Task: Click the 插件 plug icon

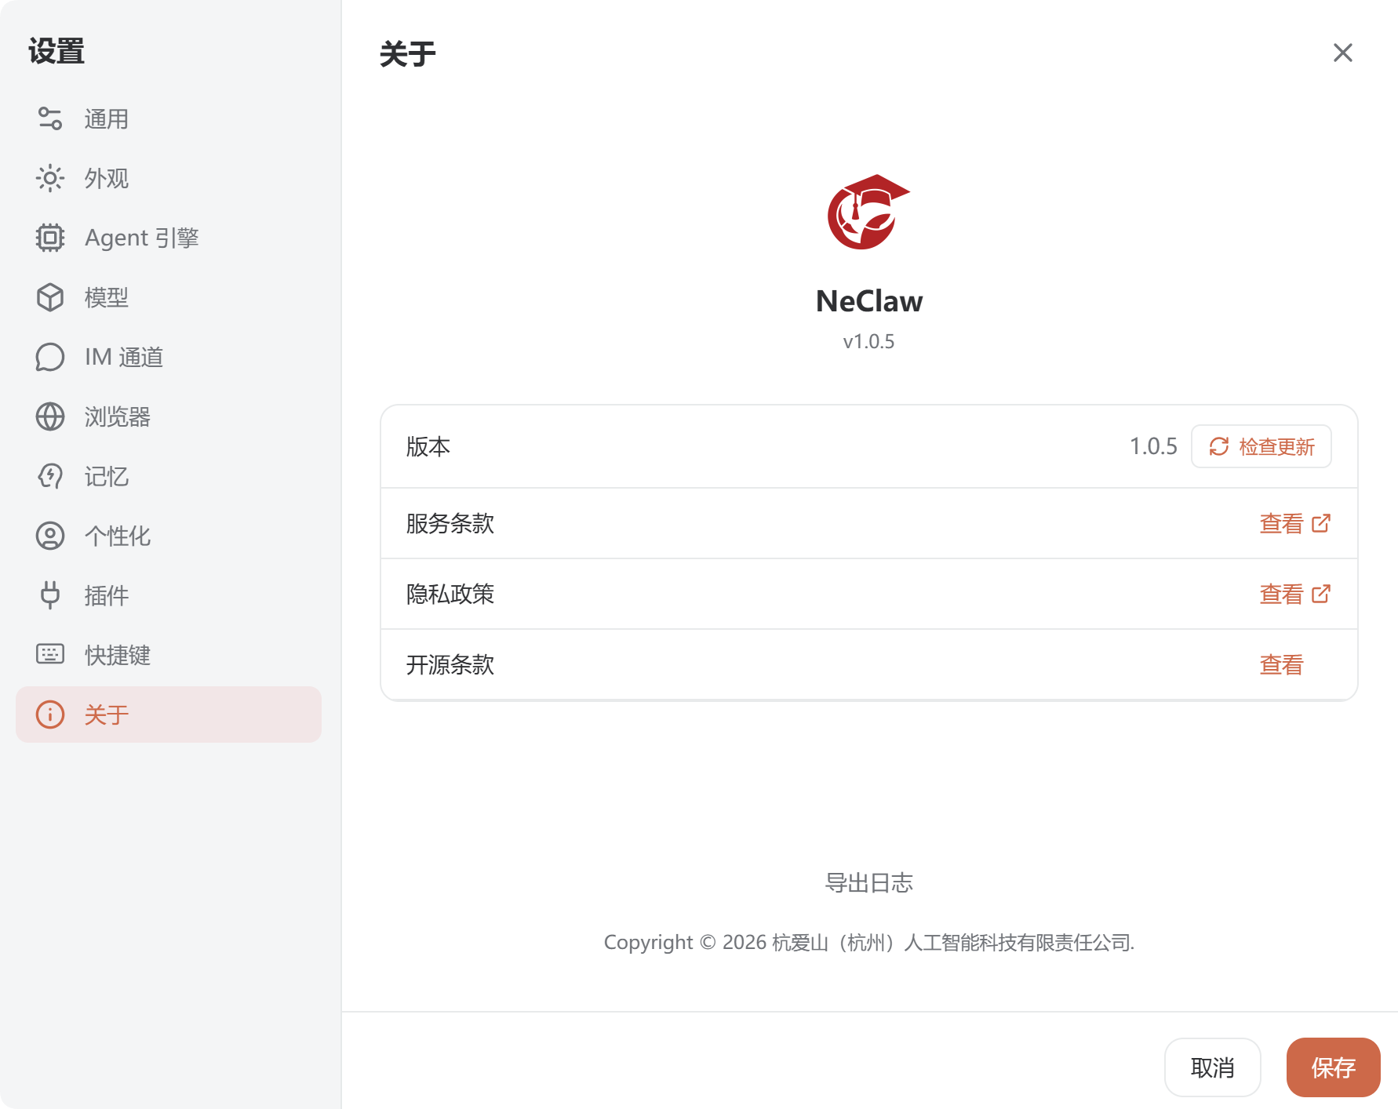Action: [x=50, y=595]
